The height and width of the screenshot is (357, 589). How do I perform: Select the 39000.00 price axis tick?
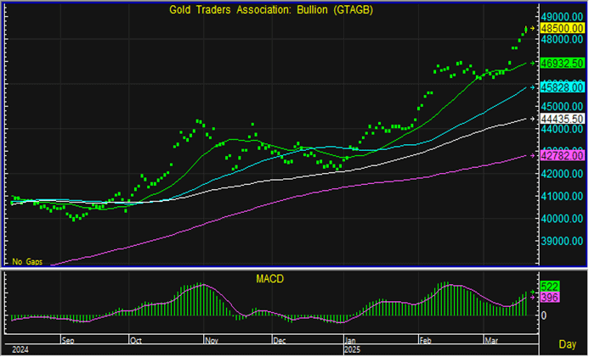tap(562, 241)
